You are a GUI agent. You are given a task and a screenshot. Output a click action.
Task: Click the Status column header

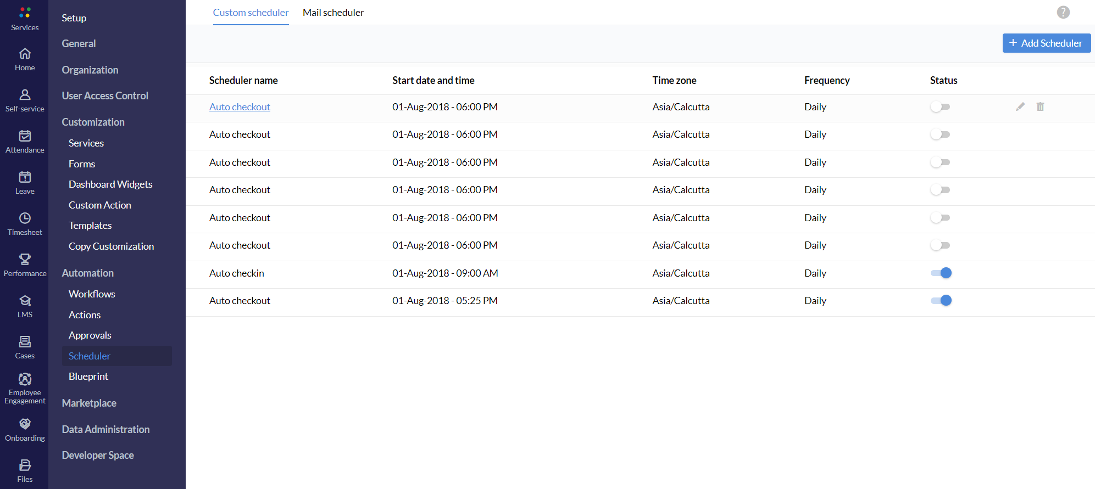[943, 81]
